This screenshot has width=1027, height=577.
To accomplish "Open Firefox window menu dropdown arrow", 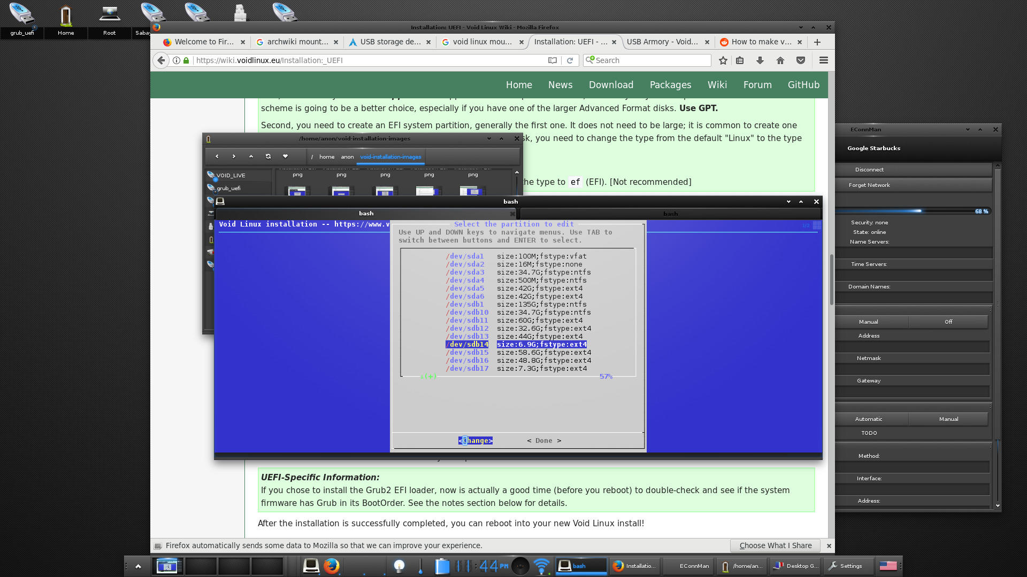I will (801, 27).
